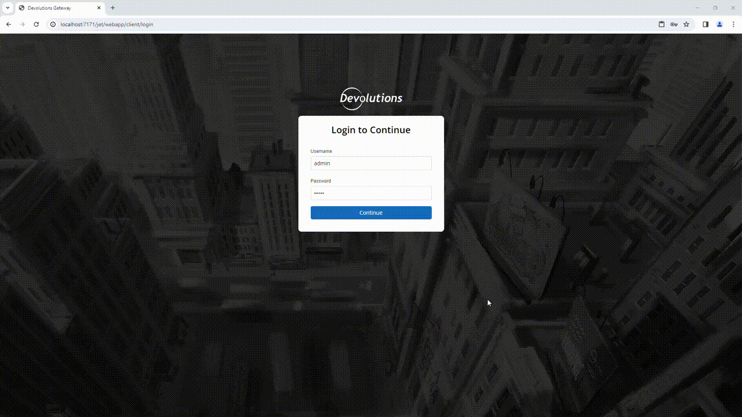This screenshot has width=742, height=417.
Task: Open the Chrome three-dot menu
Action: (x=733, y=24)
